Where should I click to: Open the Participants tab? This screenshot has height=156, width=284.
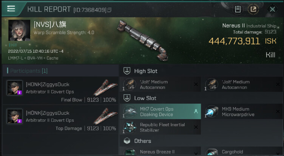tap(28, 71)
